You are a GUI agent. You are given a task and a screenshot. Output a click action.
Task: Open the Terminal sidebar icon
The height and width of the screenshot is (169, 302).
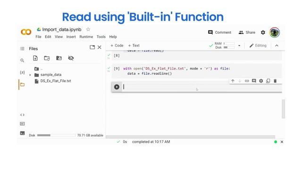22,133
